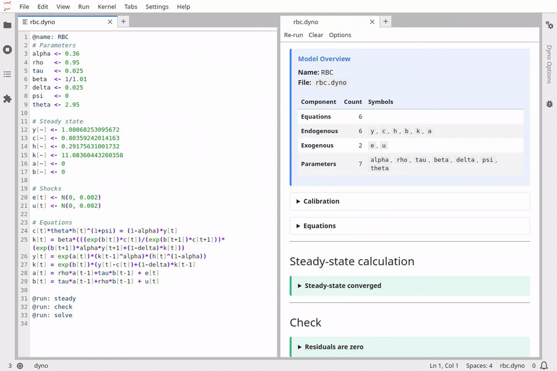Open the Edit menu
557x371 pixels.
coord(43,7)
